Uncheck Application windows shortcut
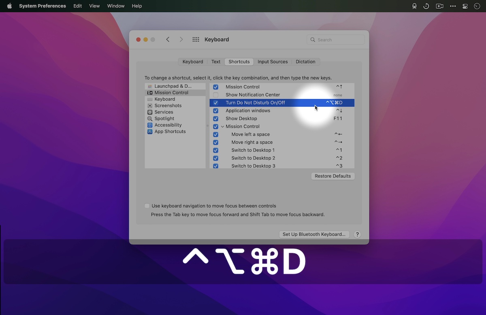486x315 pixels. (x=215, y=111)
